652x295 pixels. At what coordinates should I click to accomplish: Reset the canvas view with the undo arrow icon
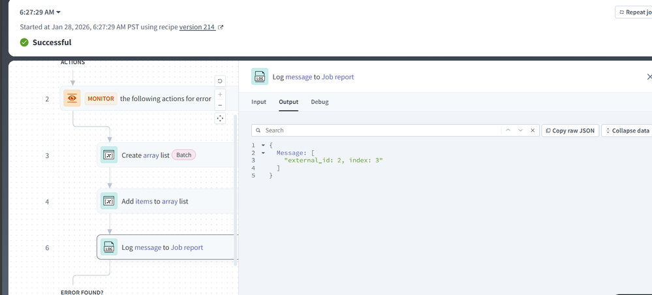click(x=220, y=81)
